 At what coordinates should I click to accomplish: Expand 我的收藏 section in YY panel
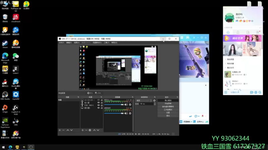coord(229,63)
